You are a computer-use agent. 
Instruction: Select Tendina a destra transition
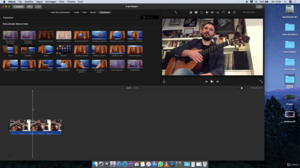(99, 50)
